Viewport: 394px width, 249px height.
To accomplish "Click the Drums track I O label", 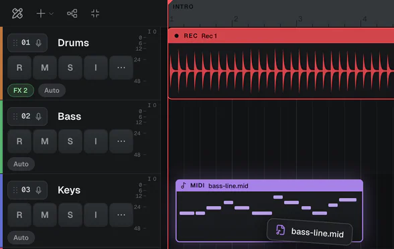I will coord(152,31).
